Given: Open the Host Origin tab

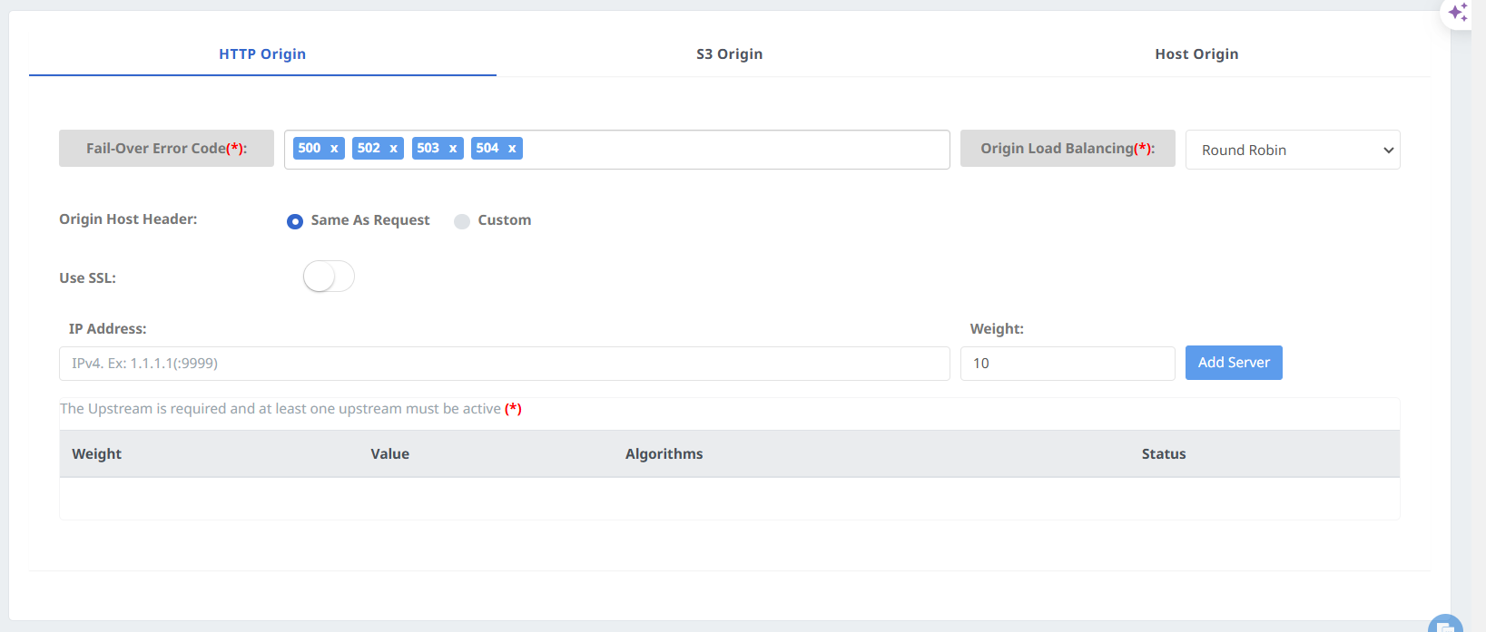Looking at the screenshot, I should coord(1196,54).
